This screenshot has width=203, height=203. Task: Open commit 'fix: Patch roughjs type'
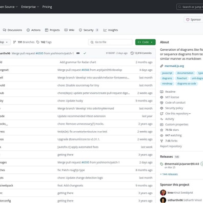pos(71,170)
